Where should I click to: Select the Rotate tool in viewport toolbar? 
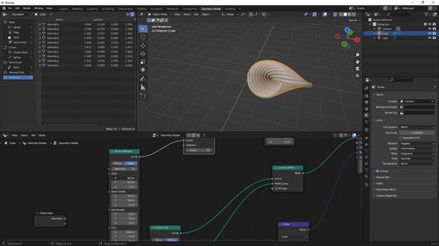[143, 53]
